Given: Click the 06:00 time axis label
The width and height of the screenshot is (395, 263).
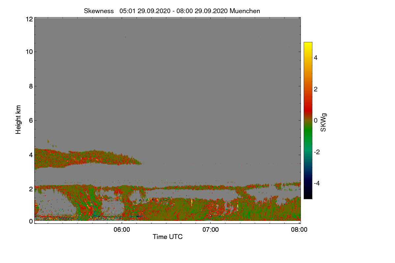Looking at the screenshot, I should 122,230.
